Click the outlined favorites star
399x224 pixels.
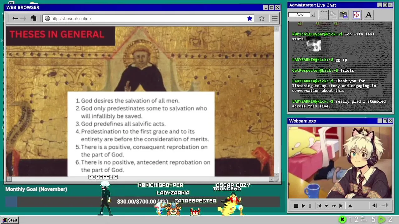click(262, 19)
